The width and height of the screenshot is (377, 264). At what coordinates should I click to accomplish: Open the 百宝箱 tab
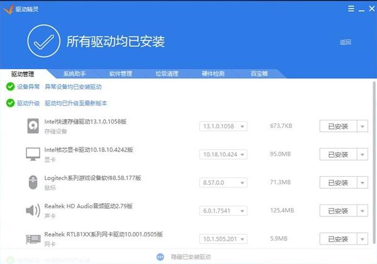click(x=259, y=73)
